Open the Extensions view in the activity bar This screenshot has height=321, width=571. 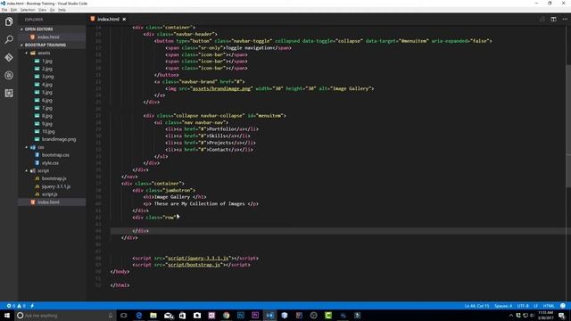click(9, 93)
